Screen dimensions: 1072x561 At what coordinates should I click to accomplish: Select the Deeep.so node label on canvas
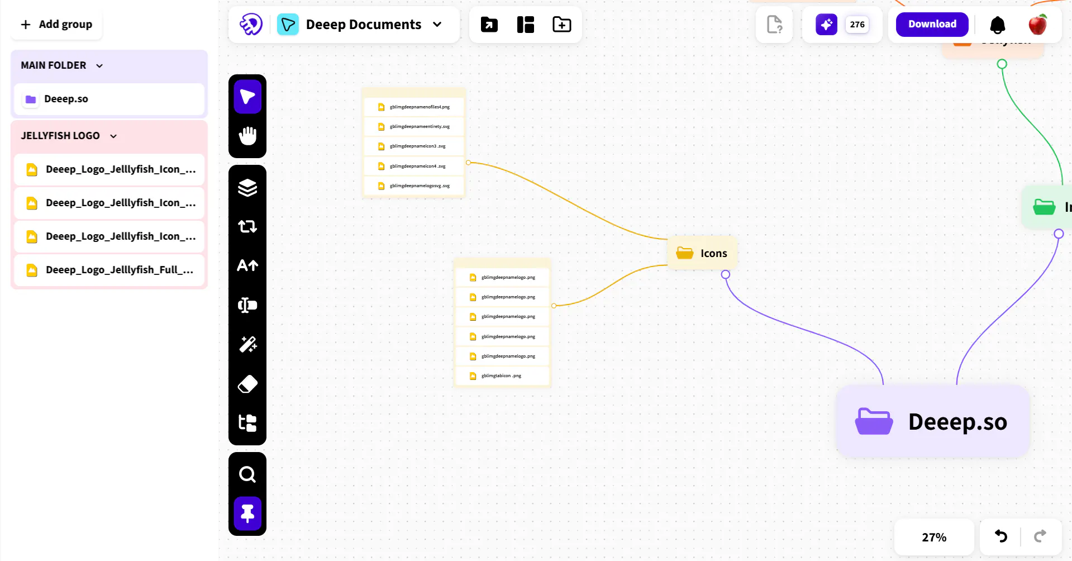(x=957, y=422)
